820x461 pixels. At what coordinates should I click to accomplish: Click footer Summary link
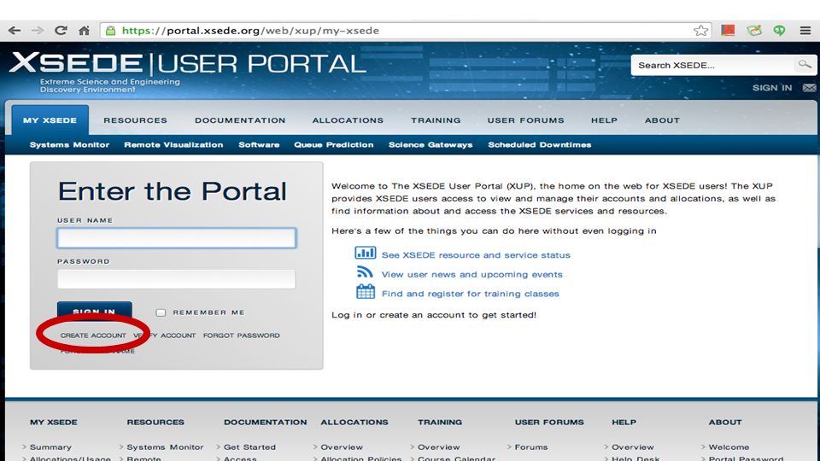click(x=50, y=446)
